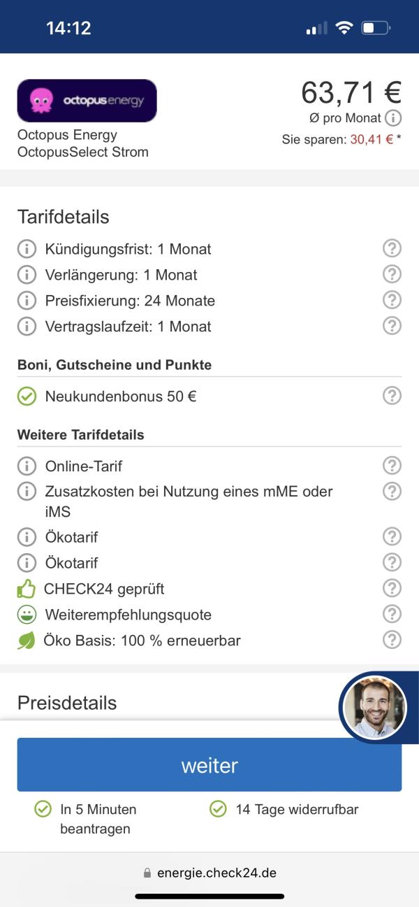Viewport: 419px width, 907px height.
Task: Open help for Neukundenbonus 50 €
Action: (392, 396)
